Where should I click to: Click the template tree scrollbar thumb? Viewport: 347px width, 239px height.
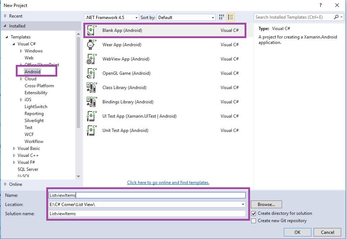pyautogui.click(x=78, y=82)
